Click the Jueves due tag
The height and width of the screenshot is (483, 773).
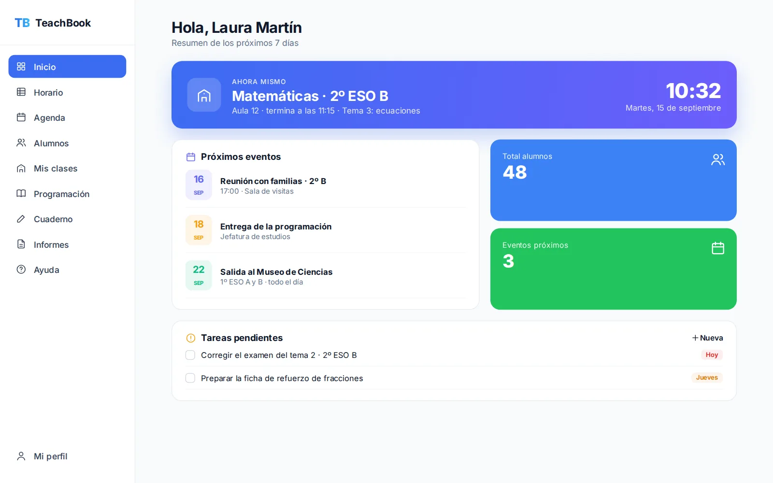(x=707, y=378)
